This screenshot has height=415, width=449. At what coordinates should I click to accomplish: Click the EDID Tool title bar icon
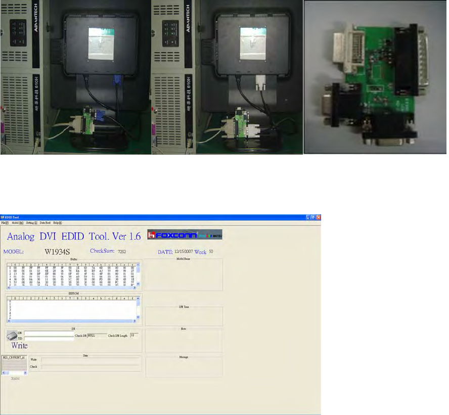[x=3, y=217]
